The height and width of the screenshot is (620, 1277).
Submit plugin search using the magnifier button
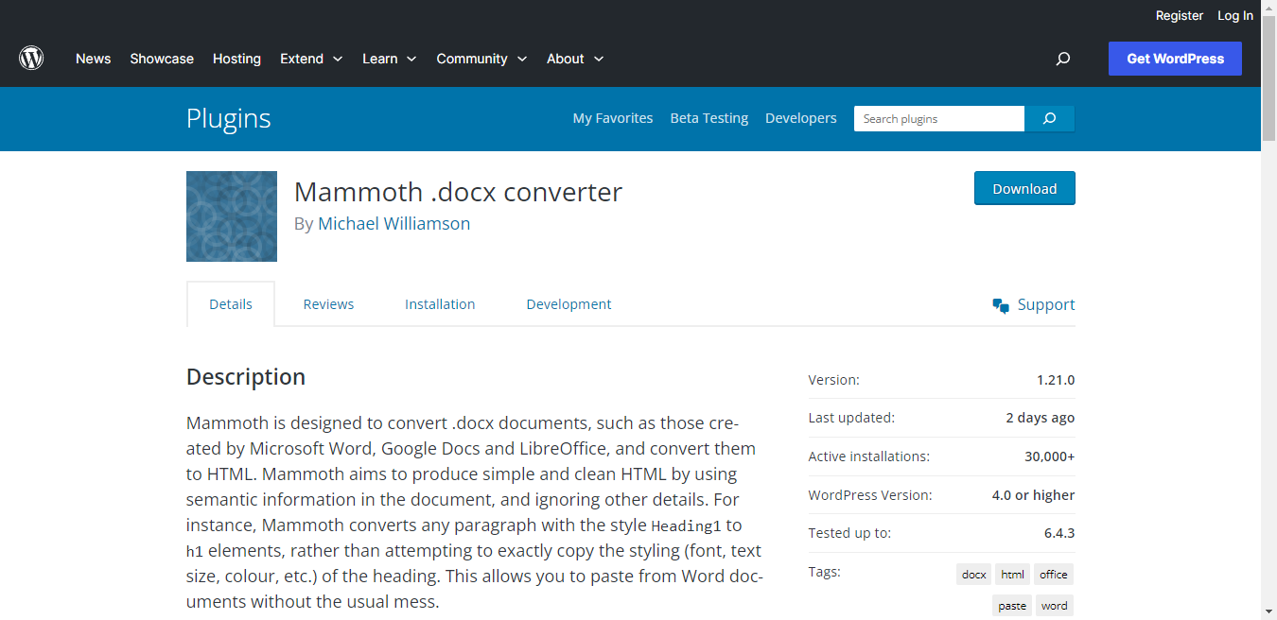pos(1049,118)
